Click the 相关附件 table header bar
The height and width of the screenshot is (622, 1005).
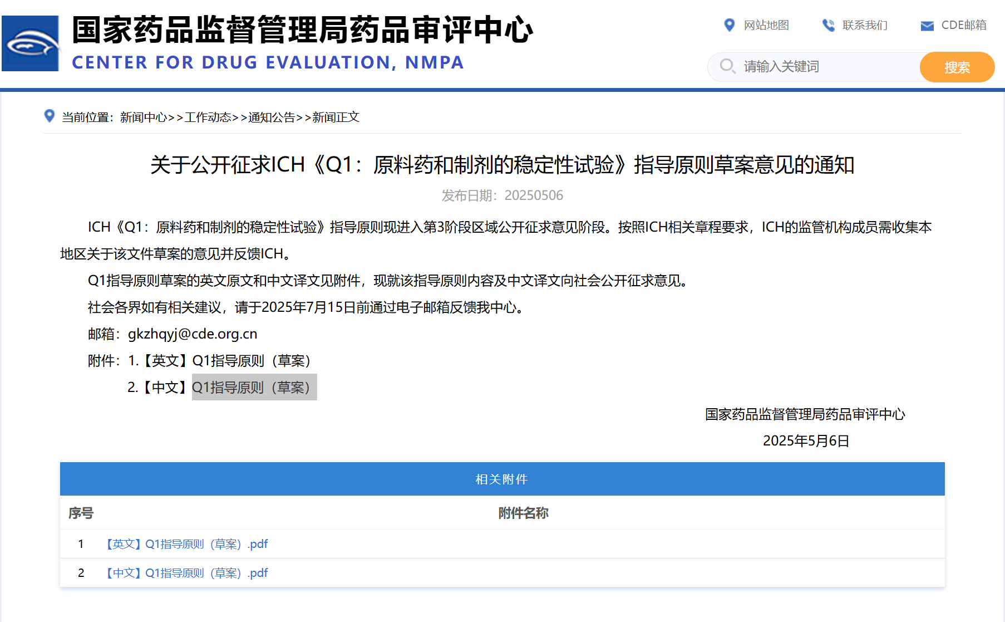tap(503, 479)
